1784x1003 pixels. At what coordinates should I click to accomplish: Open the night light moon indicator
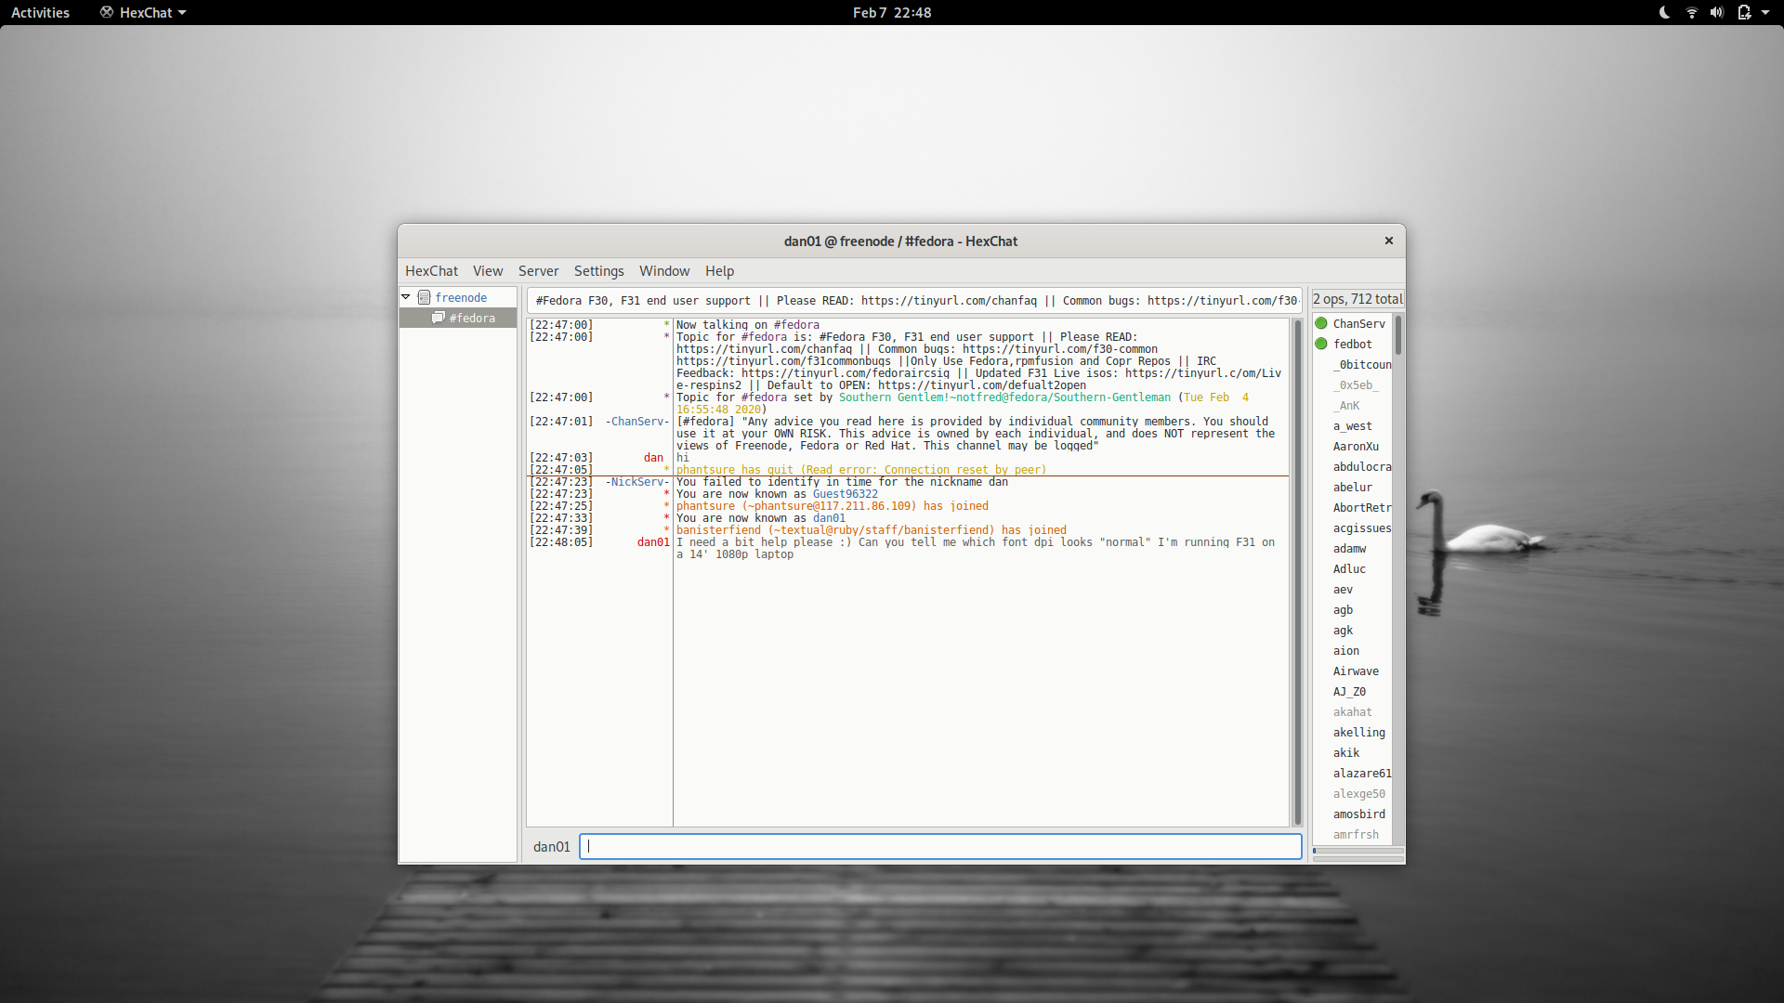click(1664, 12)
